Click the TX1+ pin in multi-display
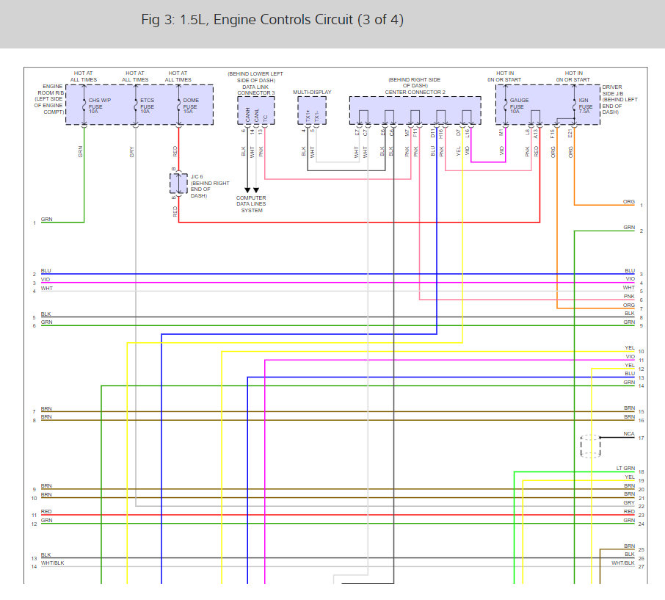 308,116
